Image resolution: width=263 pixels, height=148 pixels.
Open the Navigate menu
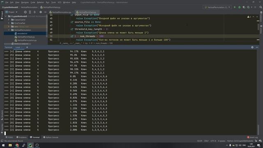[x=25, y=2]
